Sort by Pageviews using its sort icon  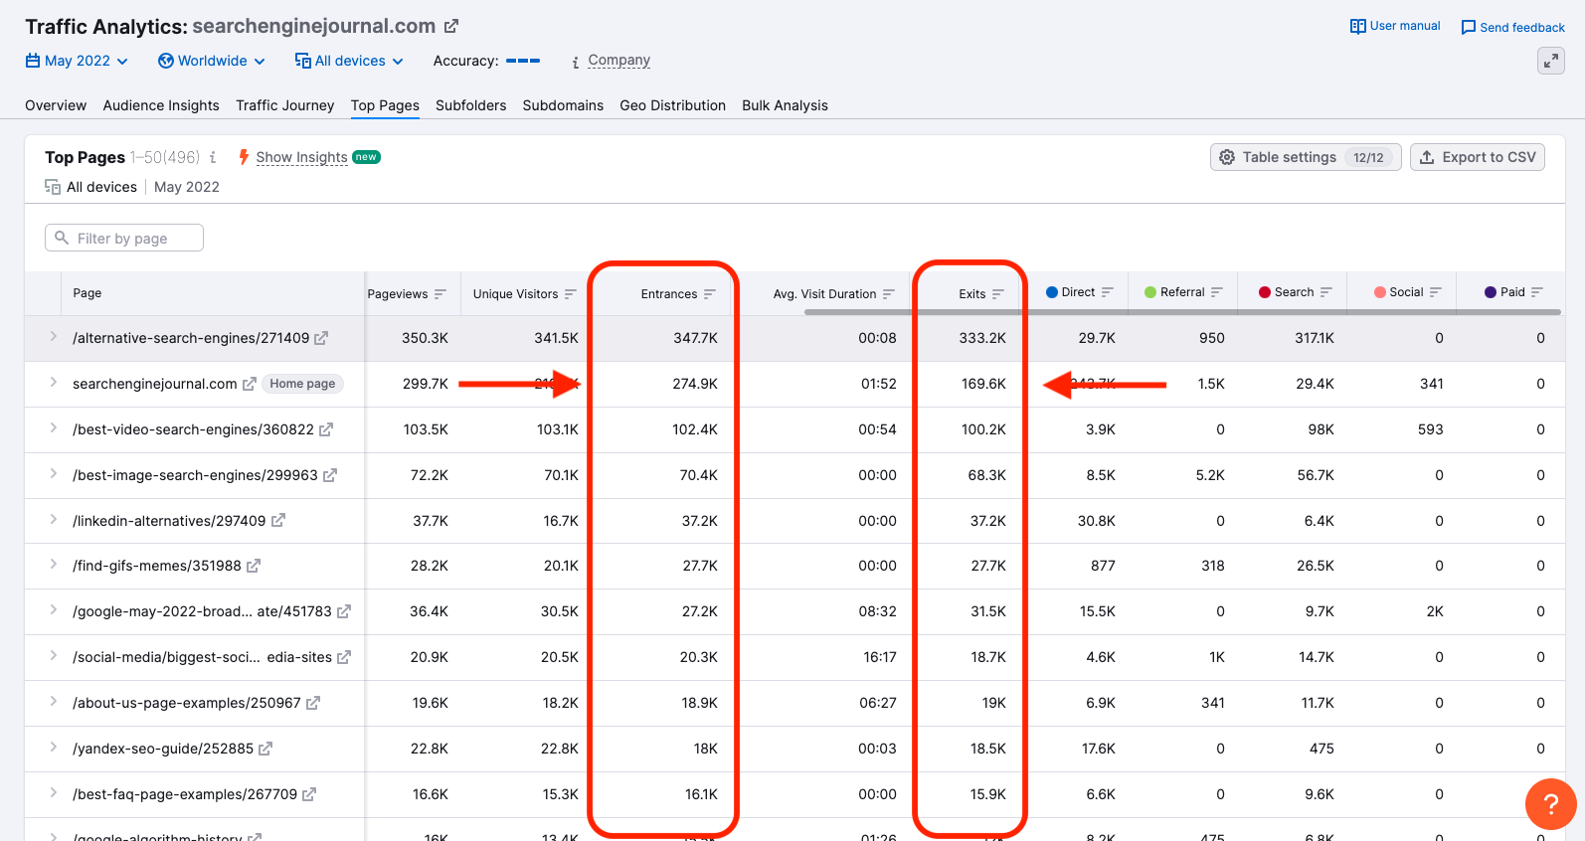coord(440,294)
